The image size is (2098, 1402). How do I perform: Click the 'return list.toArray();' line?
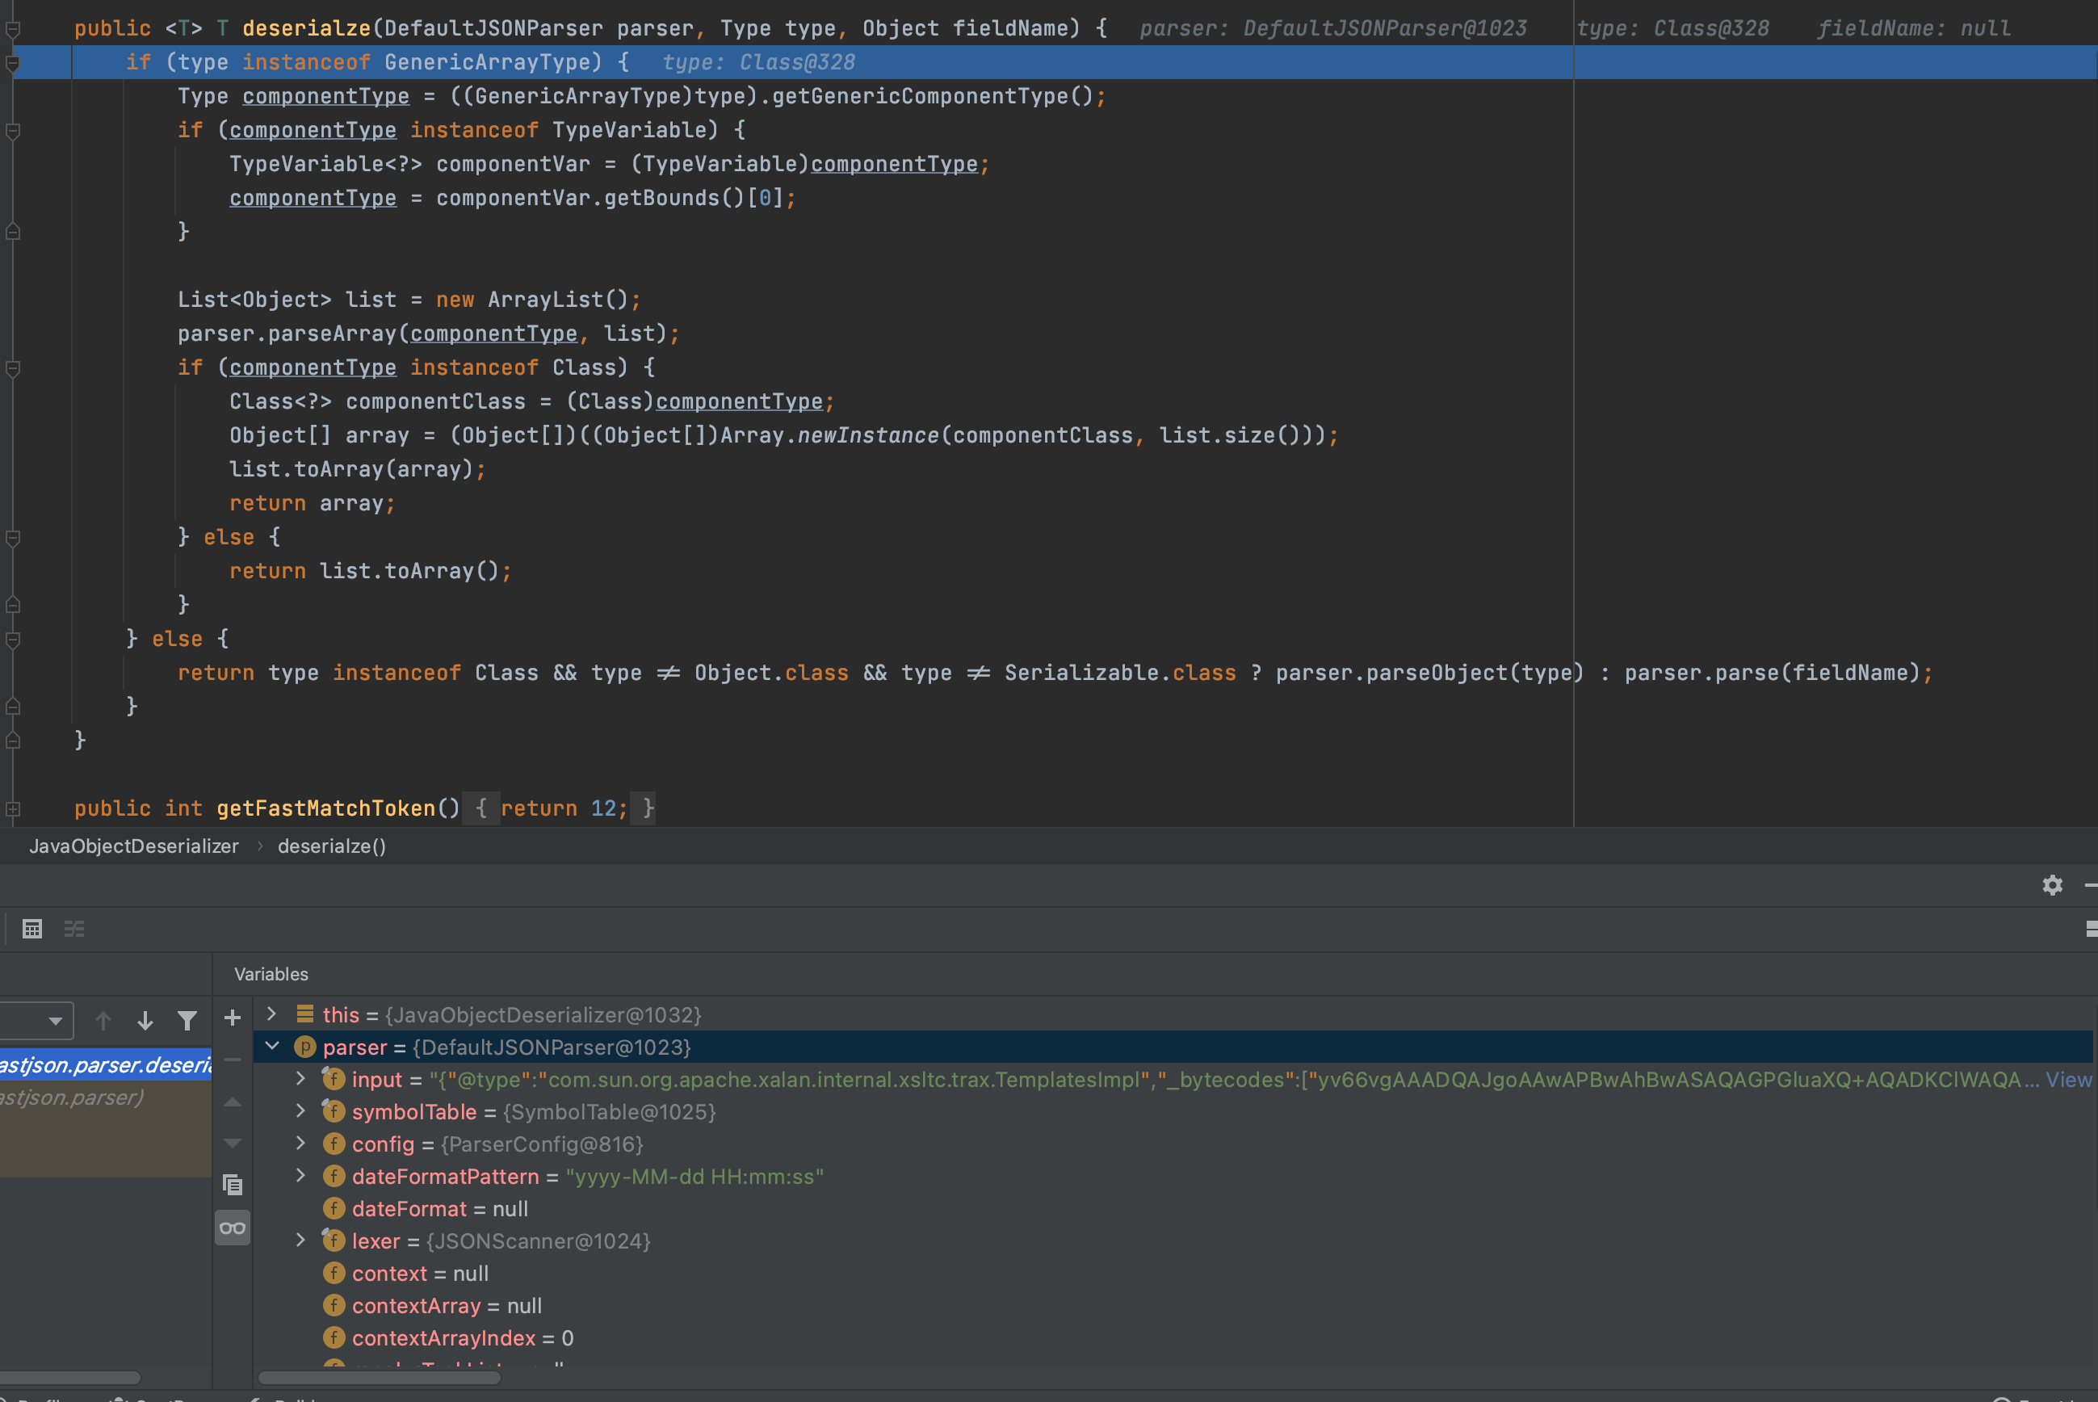(370, 571)
